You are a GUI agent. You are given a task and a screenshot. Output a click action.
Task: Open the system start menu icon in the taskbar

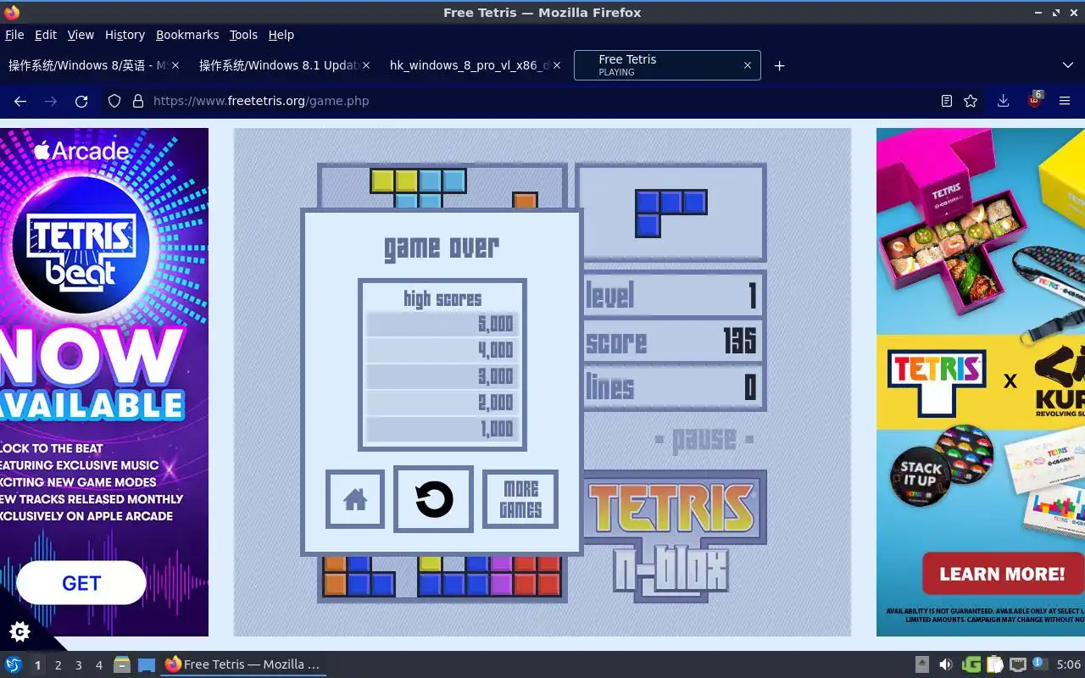pos(14,664)
